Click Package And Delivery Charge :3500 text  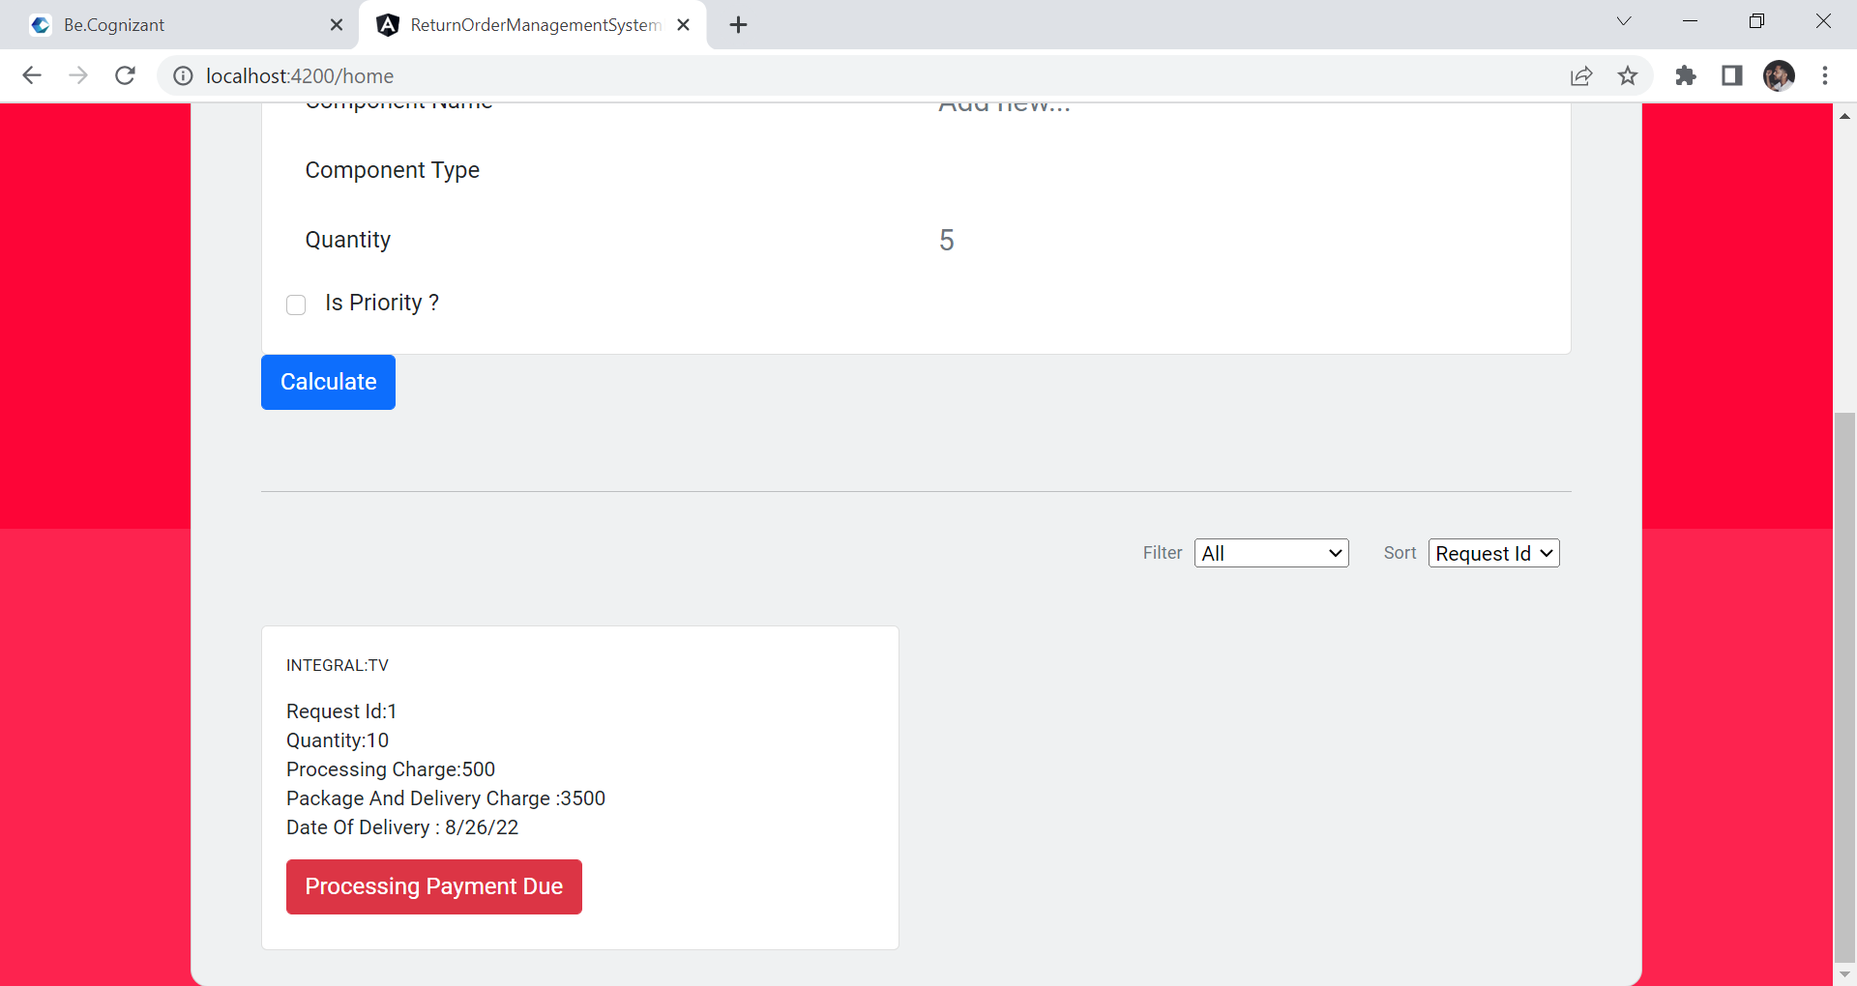tap(446, 798)
